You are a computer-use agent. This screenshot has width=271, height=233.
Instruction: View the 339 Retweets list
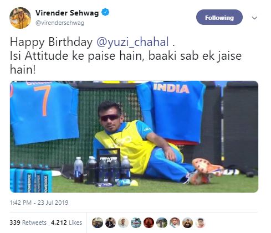28,222
